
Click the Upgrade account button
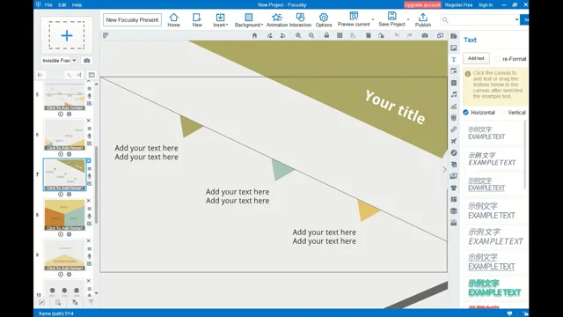pyautogui.click(x=422, y=5)
